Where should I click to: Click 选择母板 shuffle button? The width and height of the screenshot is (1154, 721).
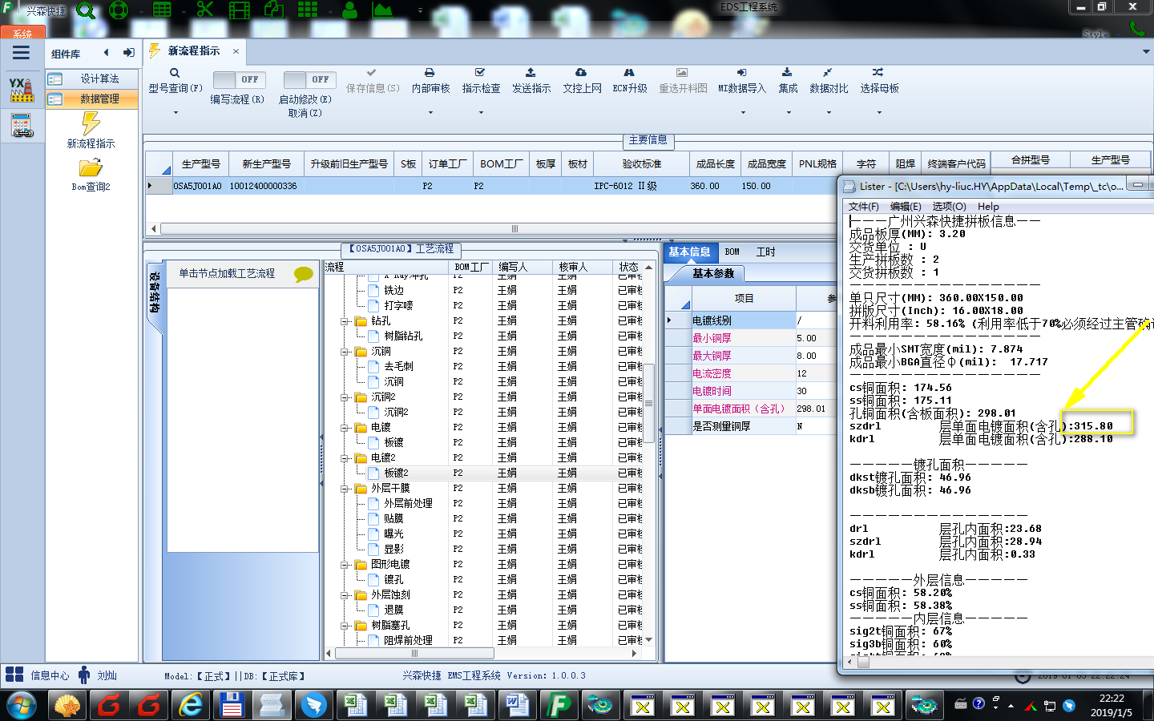tap(879, 81)
